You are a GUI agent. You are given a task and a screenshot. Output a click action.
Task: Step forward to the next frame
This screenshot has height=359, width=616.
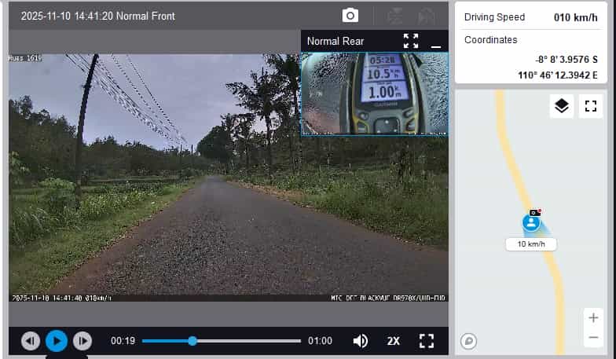(82, 341)
